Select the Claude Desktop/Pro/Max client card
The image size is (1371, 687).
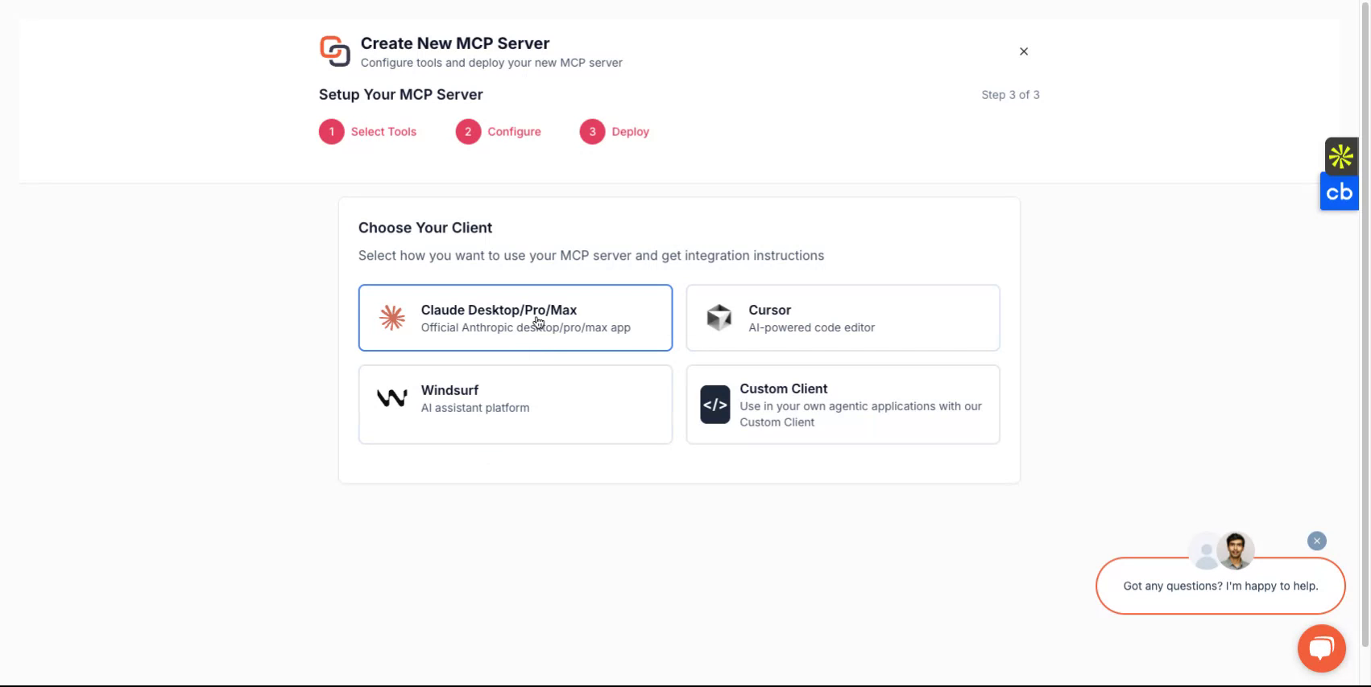tap(516, 318)
